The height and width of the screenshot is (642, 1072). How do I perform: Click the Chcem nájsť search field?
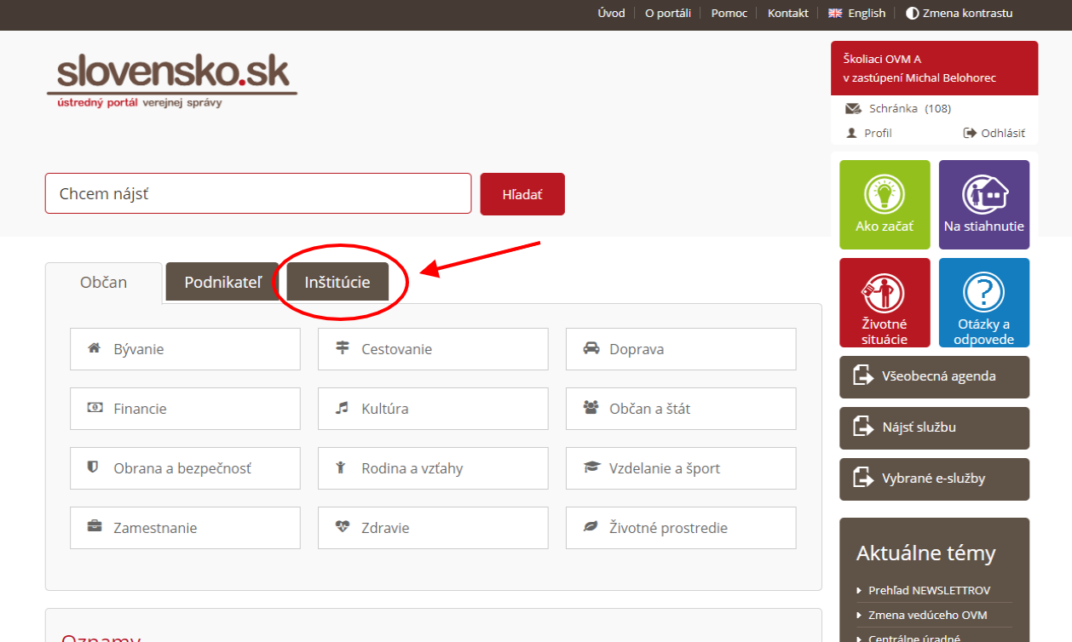[x=258, y=193]
